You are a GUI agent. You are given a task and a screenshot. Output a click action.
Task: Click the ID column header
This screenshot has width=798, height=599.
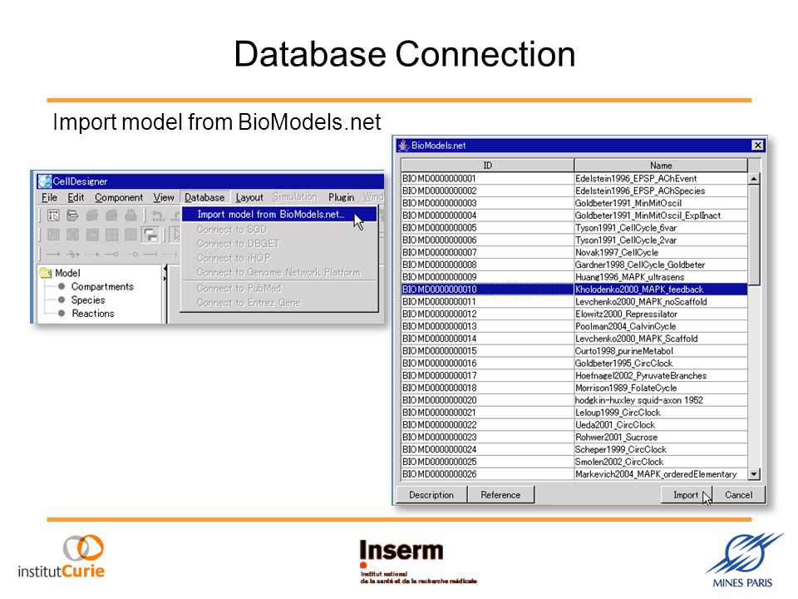click(488, 165)
